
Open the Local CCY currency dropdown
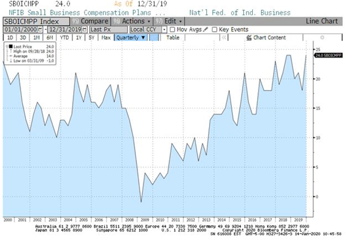(144, 29)
